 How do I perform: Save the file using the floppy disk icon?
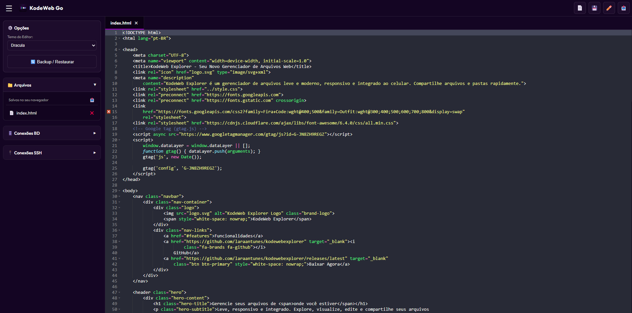[594, 8]
